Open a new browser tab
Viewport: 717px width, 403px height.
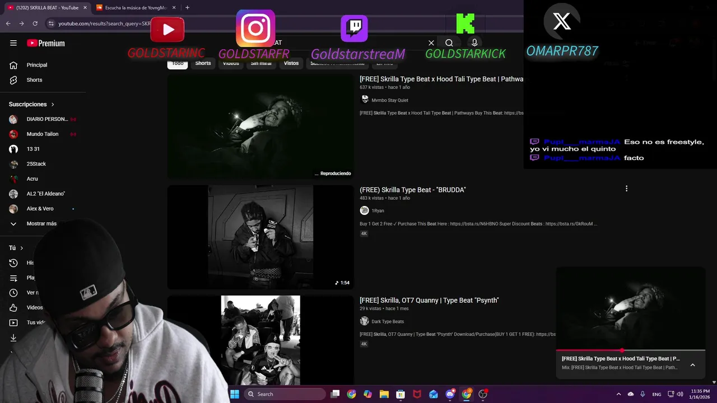187,8
